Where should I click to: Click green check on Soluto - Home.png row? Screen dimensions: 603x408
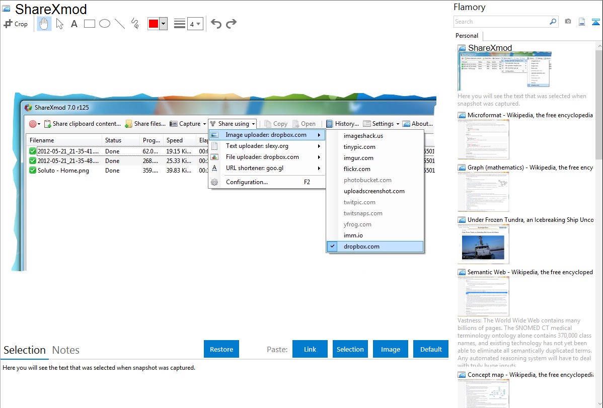tap(33, 171)
